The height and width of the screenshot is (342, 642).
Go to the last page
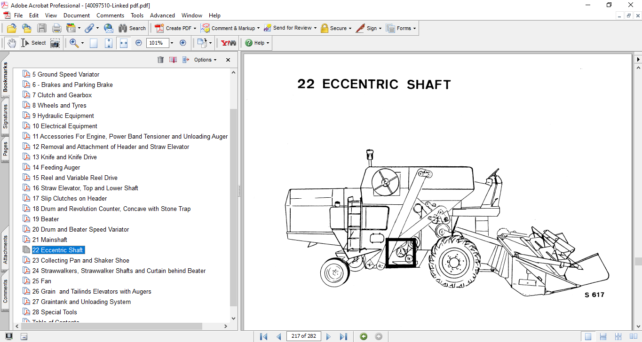[x=343, y=336]
